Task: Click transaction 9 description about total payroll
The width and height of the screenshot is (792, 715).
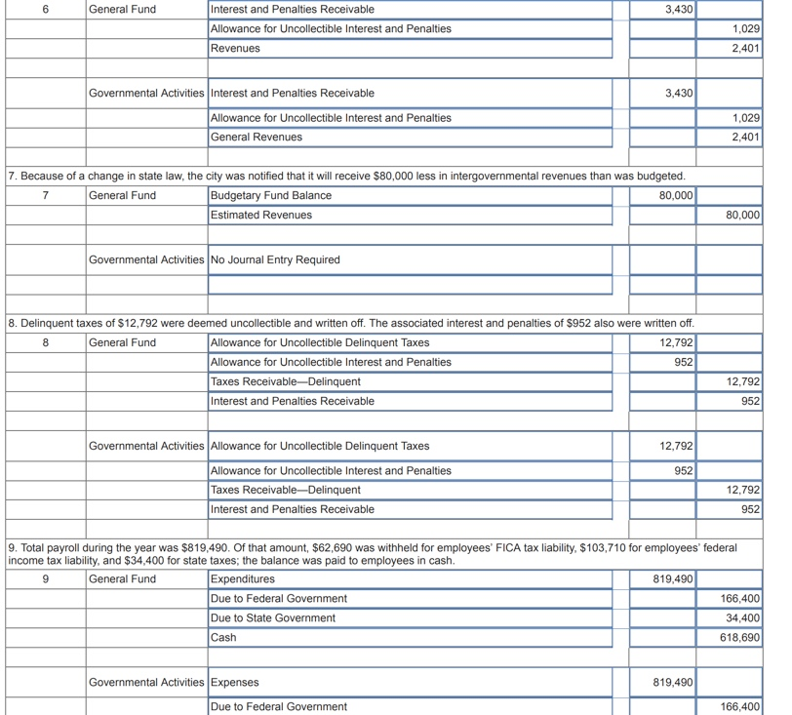Action: click(373, 554)
